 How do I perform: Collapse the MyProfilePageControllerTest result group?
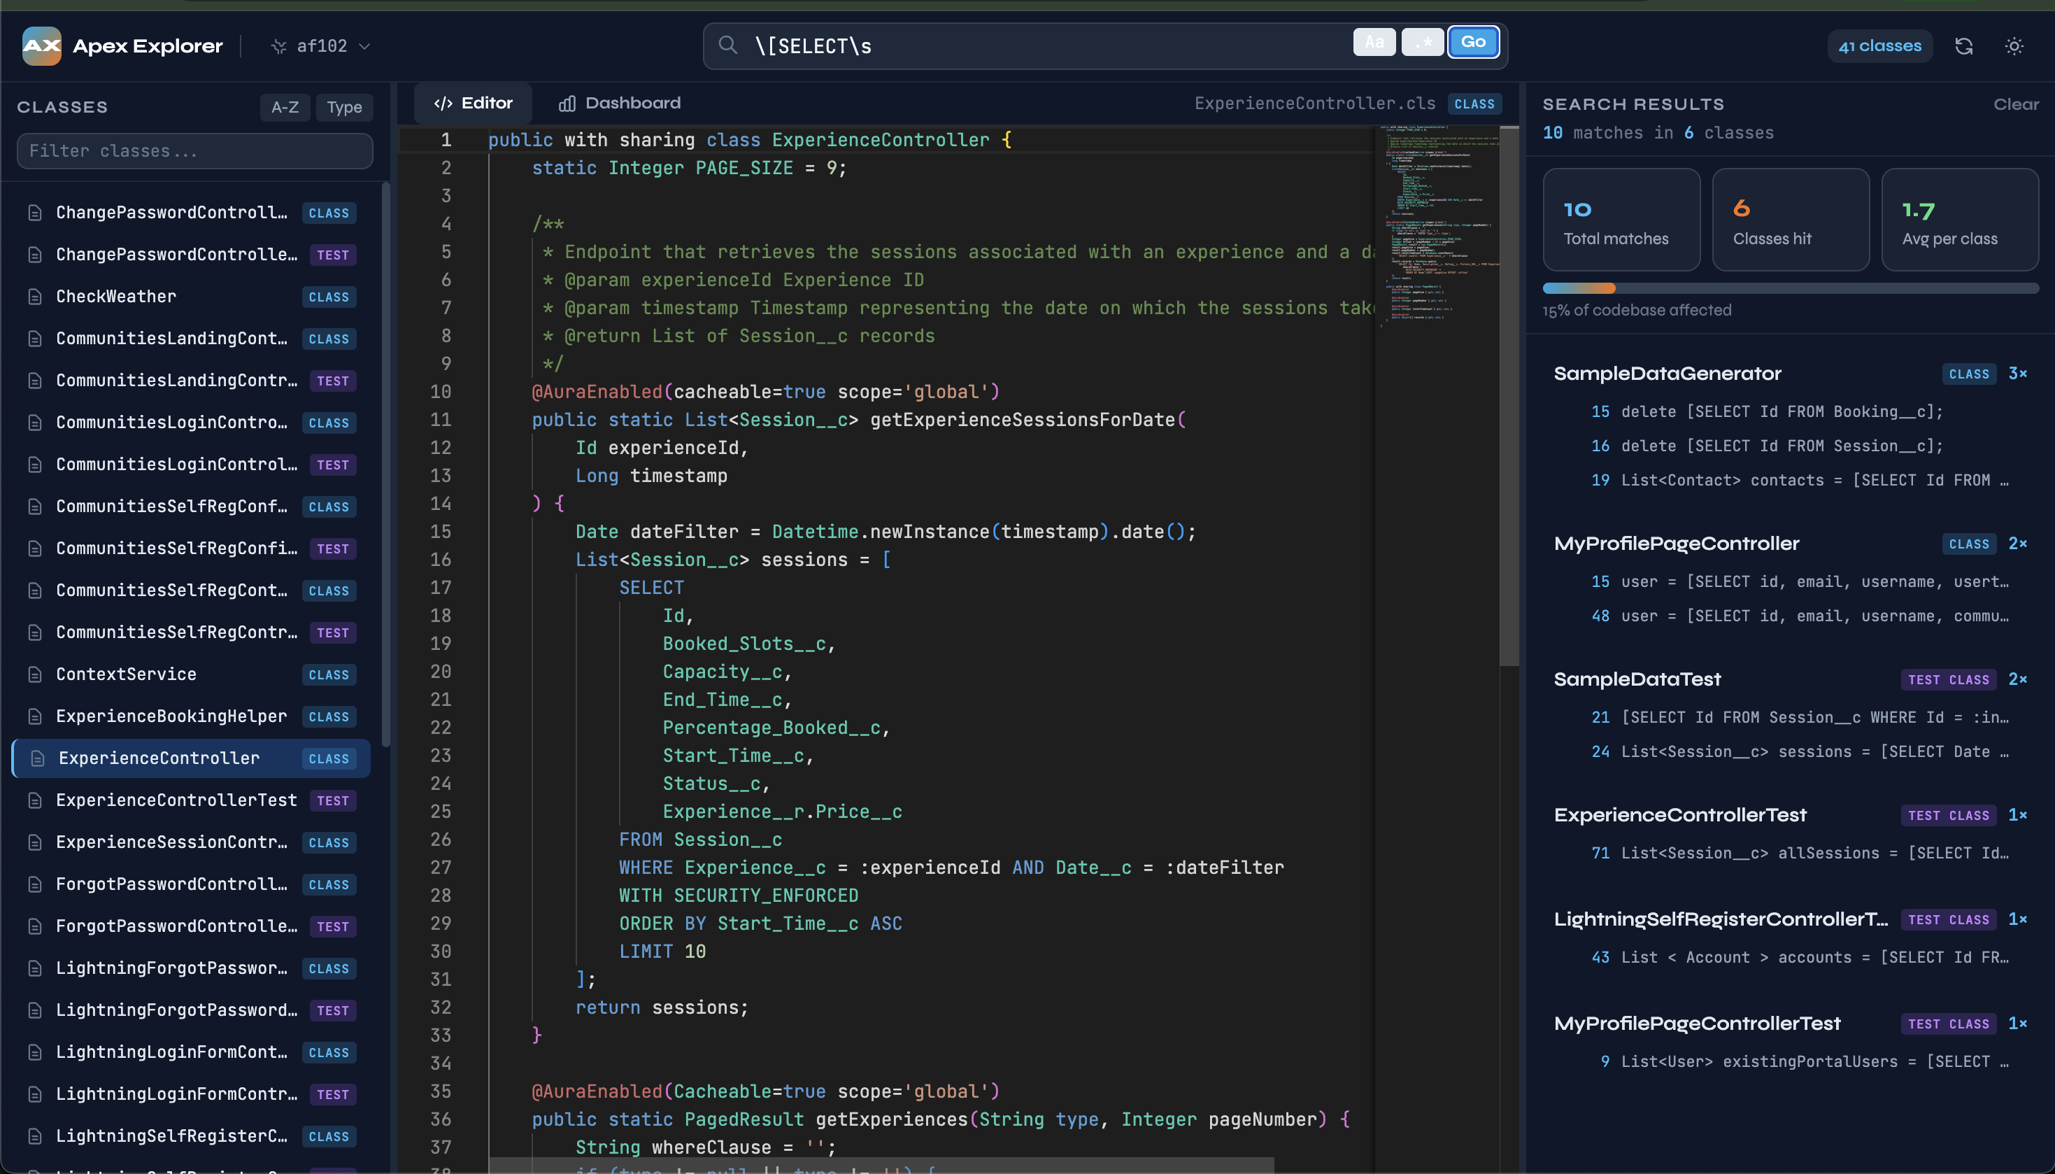point(1790,1023)
